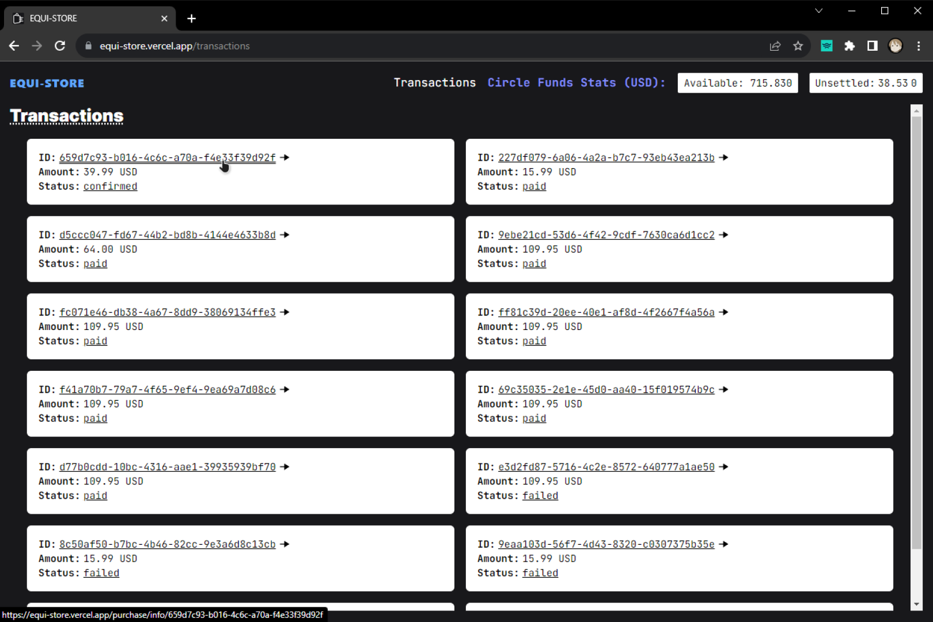The width and height of the screenshot is (933, 622).
Task: Open the Extensions puzzle menu
Action: (849, 46)
